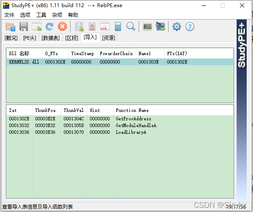Open file with the folder search icon

coord(11,26)
